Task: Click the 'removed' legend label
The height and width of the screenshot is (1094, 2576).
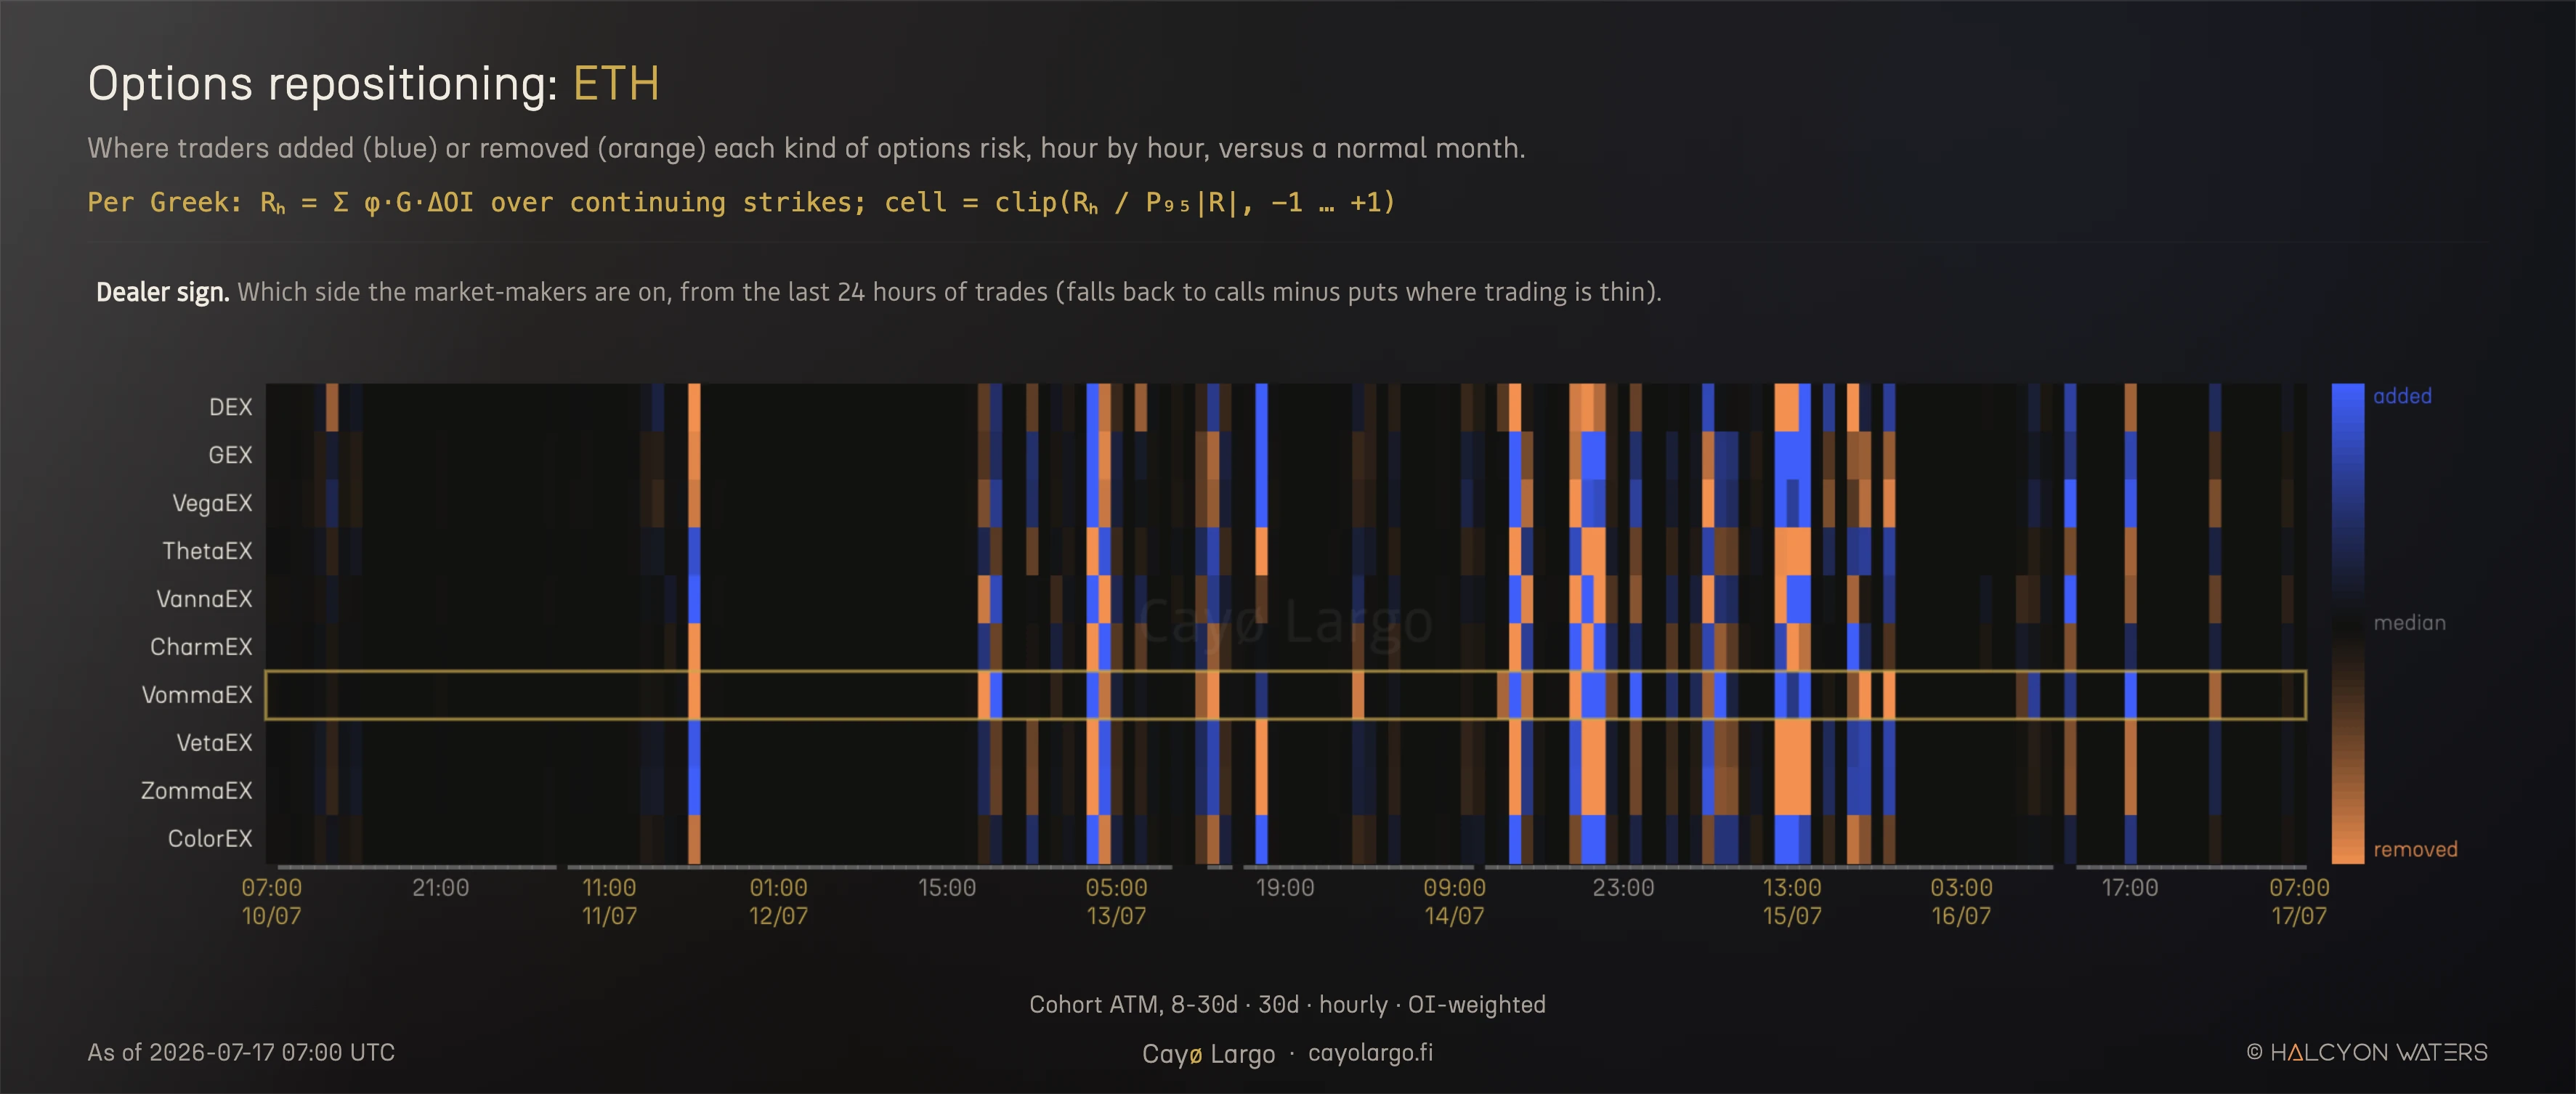Action: [x=2415, y=850]
